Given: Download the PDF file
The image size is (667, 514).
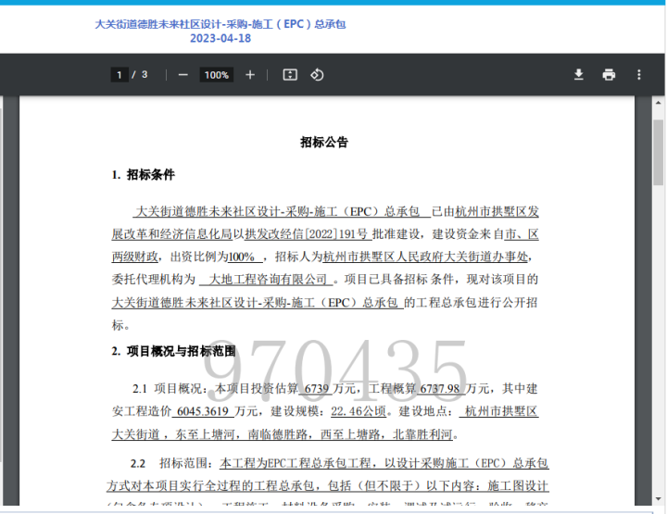Looking at the screenshot, I should (x=578, y=75).
